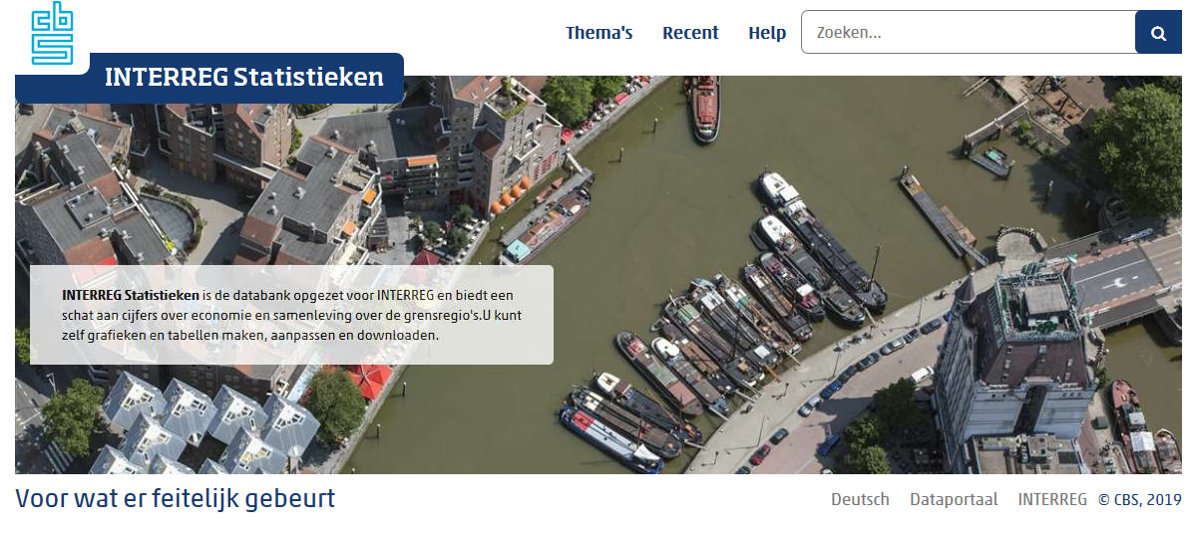Click the red-hulled ship at top of photo
The width and height of the screenshot is (1200, 534).
point(704,108)
